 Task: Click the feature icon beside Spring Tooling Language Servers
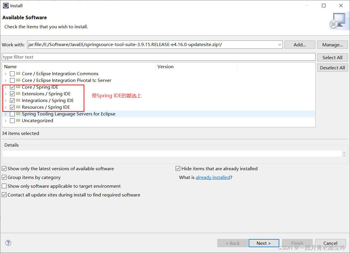[x=18, y=114]
